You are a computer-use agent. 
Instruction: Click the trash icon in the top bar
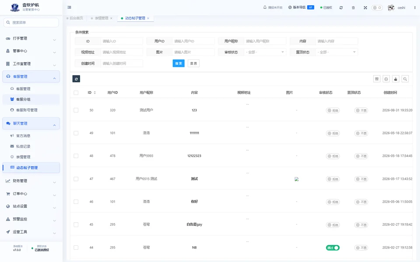[x=353, y=8]
